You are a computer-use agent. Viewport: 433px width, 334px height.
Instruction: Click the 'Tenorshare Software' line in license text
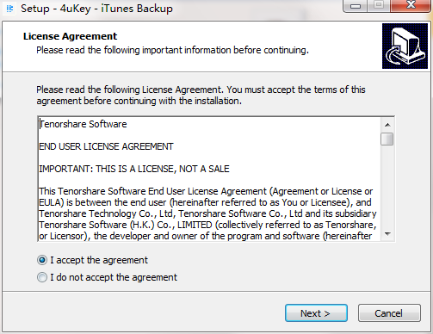[83, 124]
